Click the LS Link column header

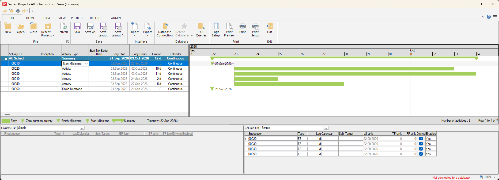375,134
